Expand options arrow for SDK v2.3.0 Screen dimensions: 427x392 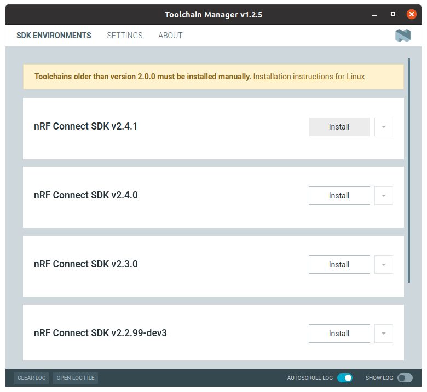384,265
